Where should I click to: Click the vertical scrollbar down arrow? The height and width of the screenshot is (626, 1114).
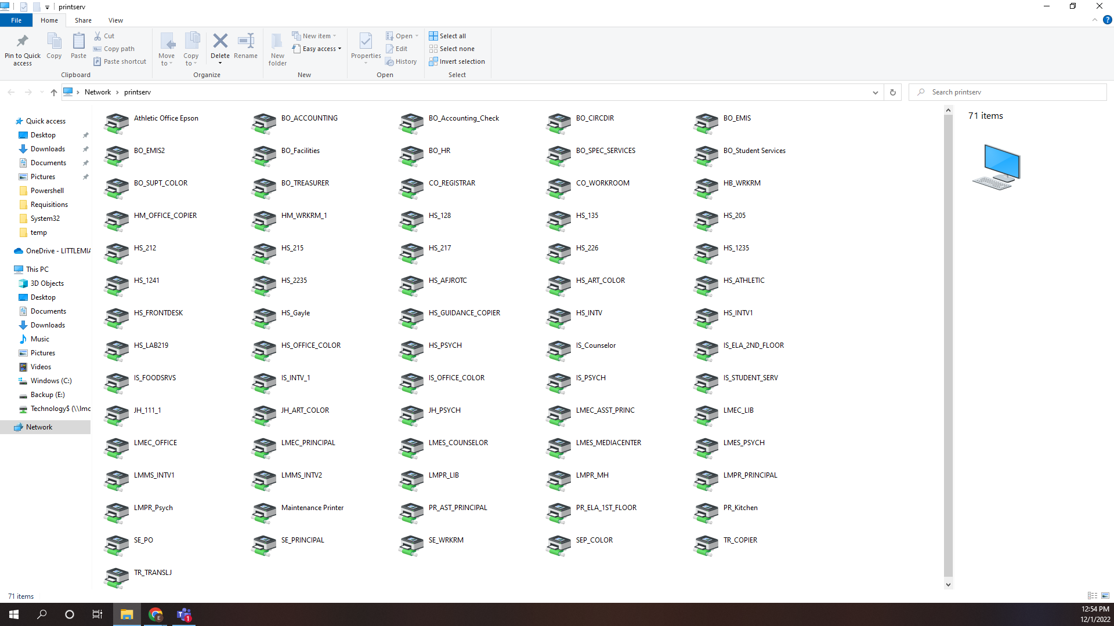pos(948,584)
